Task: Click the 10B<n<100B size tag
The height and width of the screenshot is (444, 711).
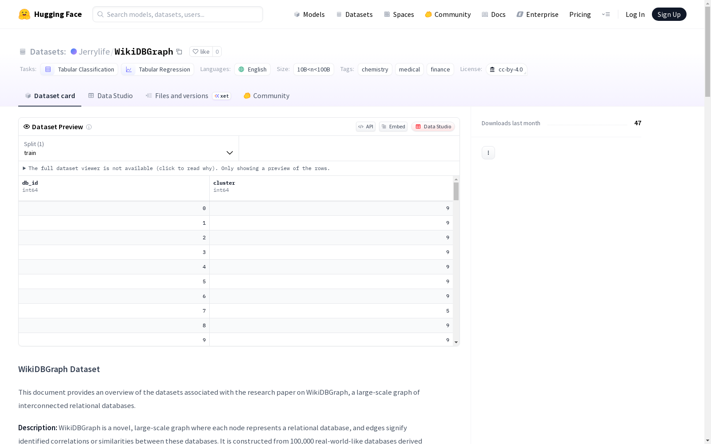Action: [313, 69]
